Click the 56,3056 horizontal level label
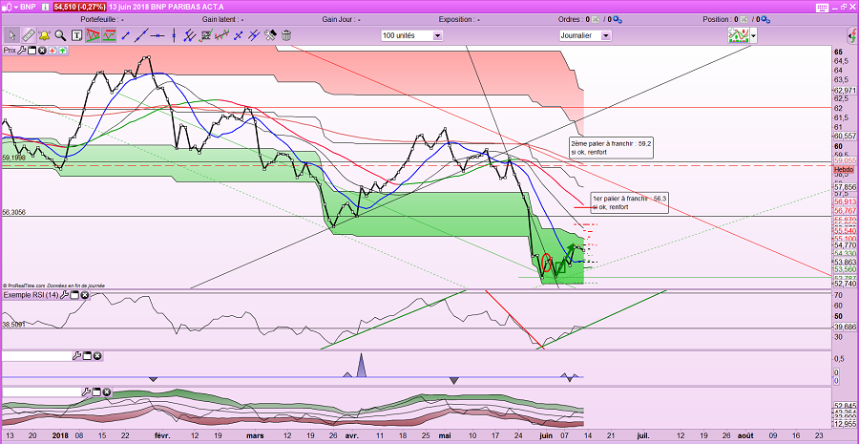This screenshot has width=859, height=444. pyautogui.click(x=14, y=212)
